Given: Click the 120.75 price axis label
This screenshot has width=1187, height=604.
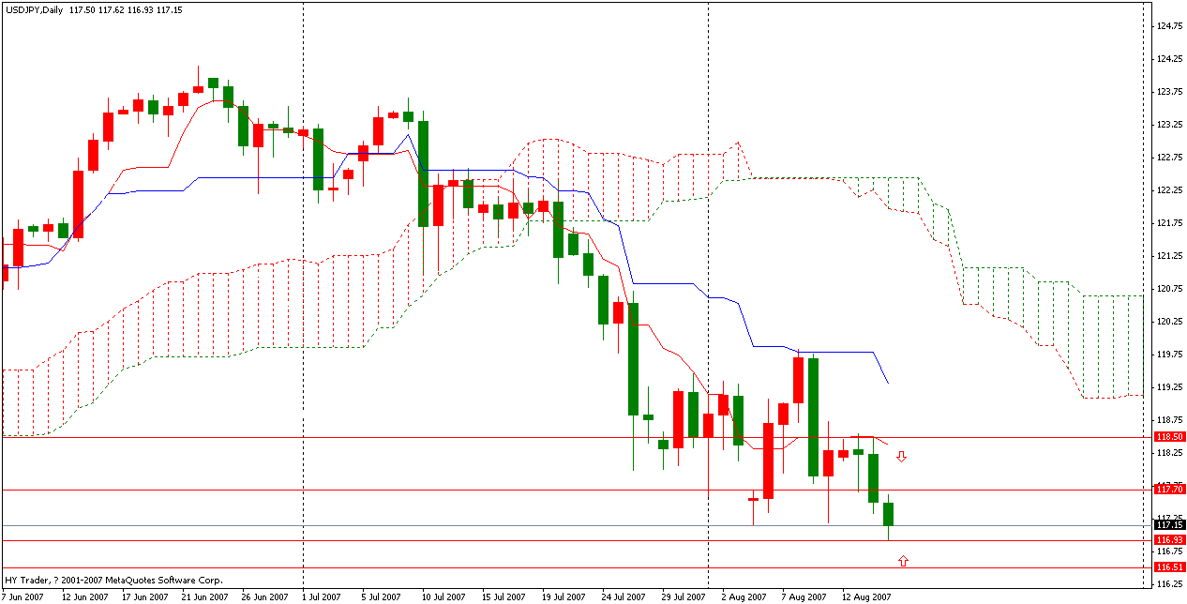Looking at the screenshot, I should pyautogui.click(x=1169, y=289).
